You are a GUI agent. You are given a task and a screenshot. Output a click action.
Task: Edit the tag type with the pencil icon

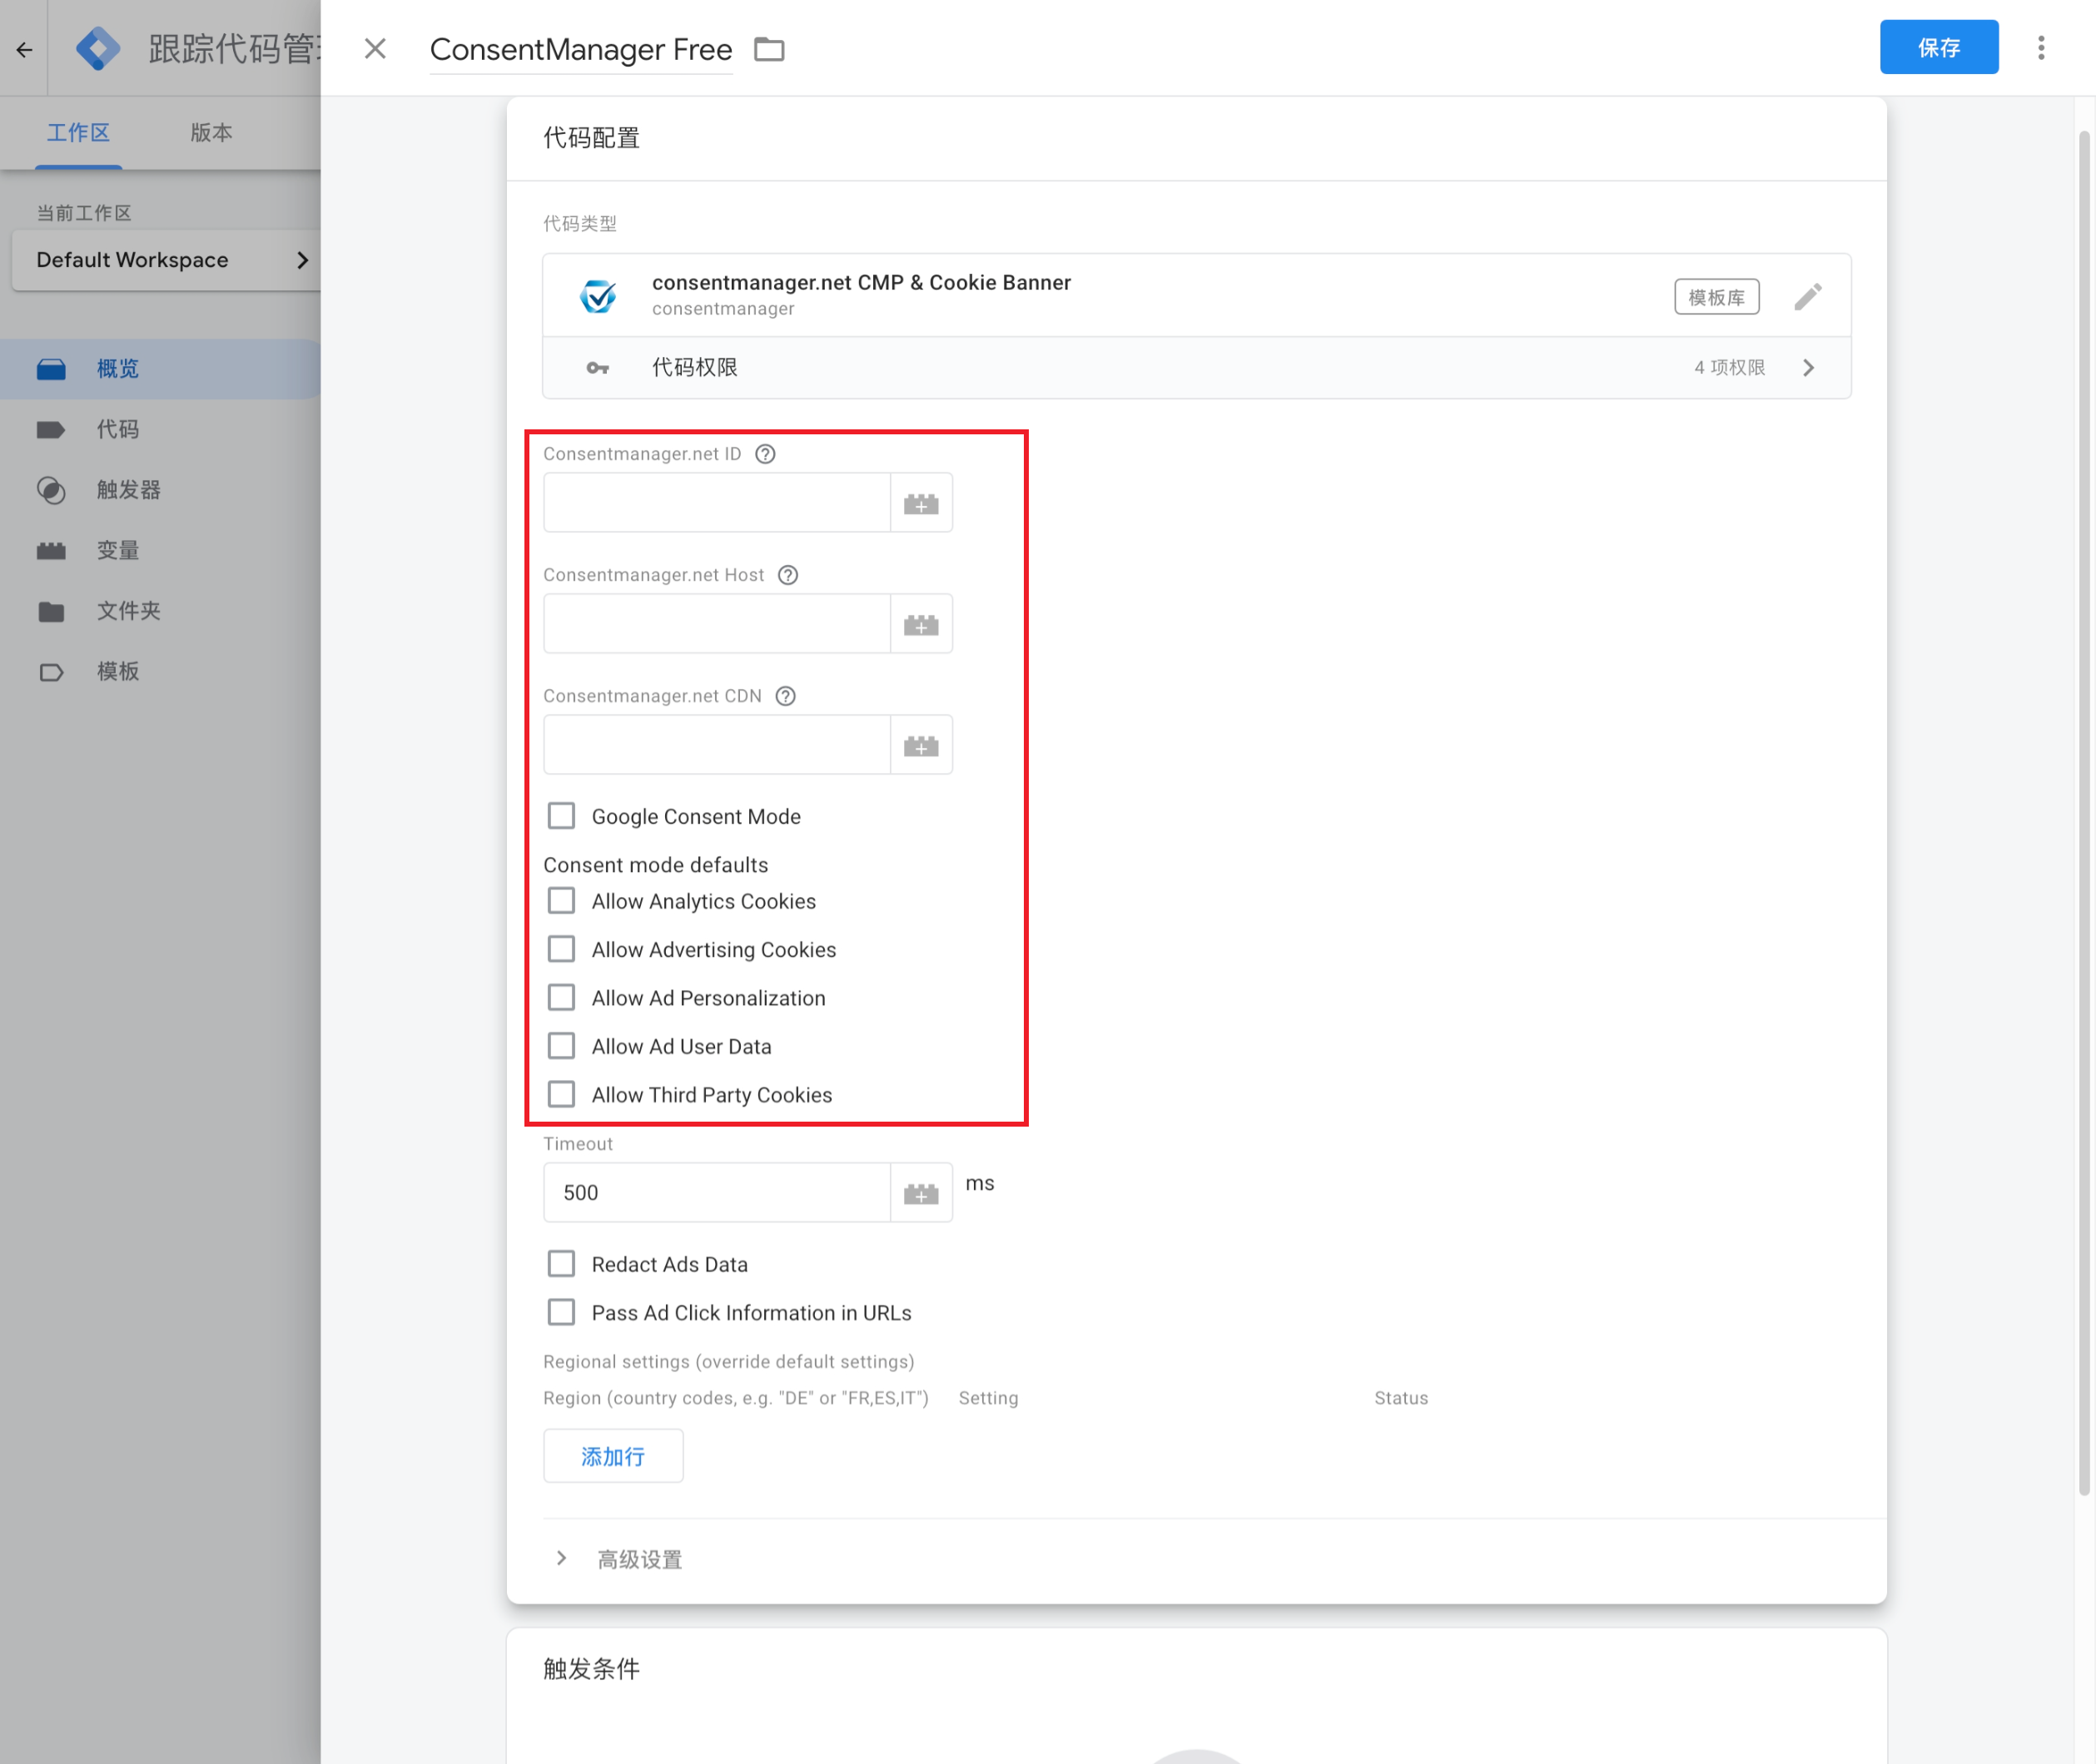tap(1807, 296)
